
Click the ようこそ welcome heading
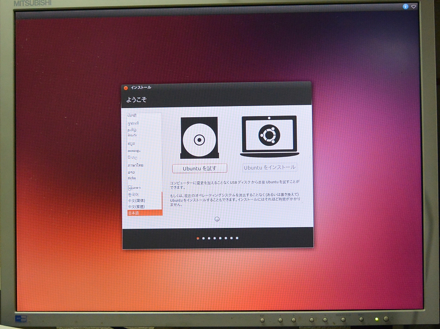click(136, 100)
